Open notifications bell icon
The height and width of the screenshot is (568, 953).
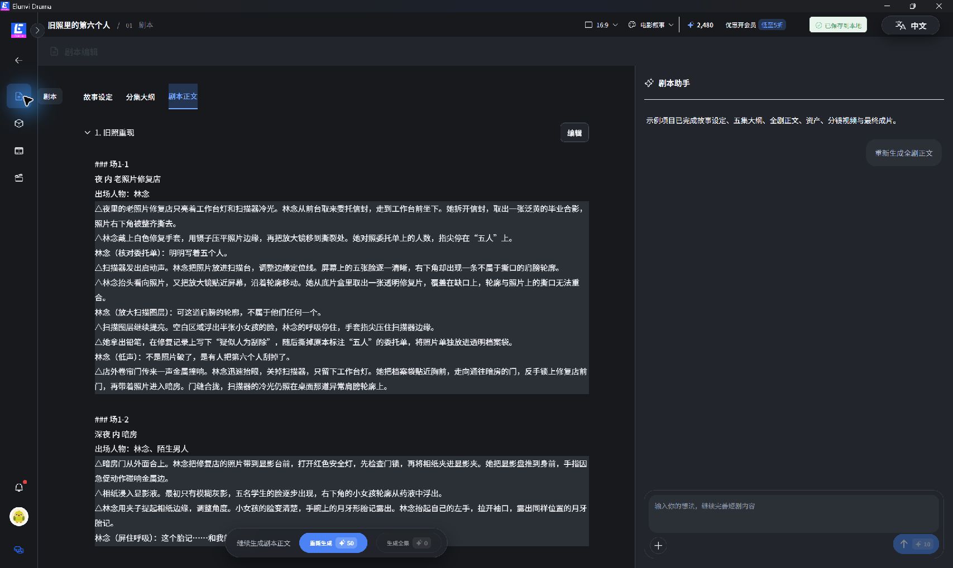(19, 487)
